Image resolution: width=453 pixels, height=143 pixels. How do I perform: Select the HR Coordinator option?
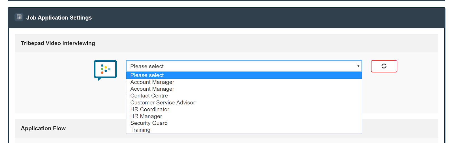tap(244, 110)
